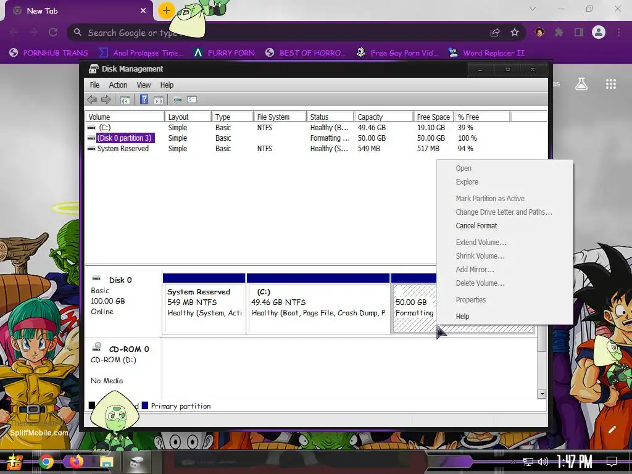
Task: Click Chrome's Reload page icon
Action: [x=53, y=32]
